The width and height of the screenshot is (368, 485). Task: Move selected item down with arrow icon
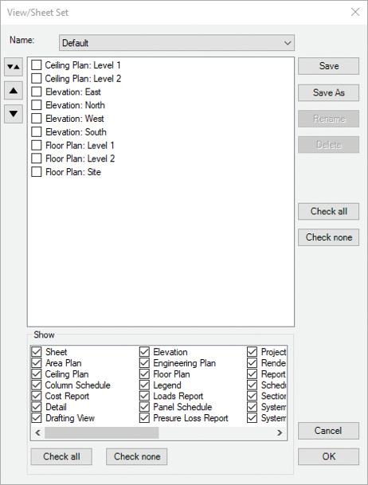click(x=14, y=114)
